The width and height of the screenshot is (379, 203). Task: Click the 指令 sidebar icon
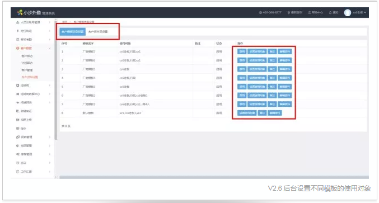[x=17, y=129]
